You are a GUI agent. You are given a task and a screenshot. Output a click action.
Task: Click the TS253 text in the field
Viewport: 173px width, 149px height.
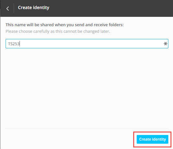point(14,44)
